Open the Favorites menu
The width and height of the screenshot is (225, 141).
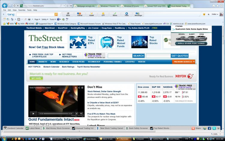coord(22,10)
